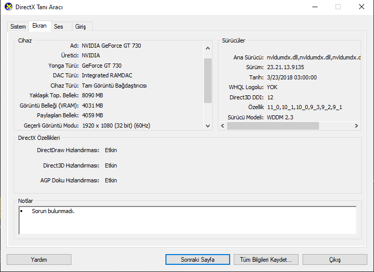The image size is (374, 272).
Task: Click DirectDraw Hızlandırması Etkin status
Action: point(111,150)
